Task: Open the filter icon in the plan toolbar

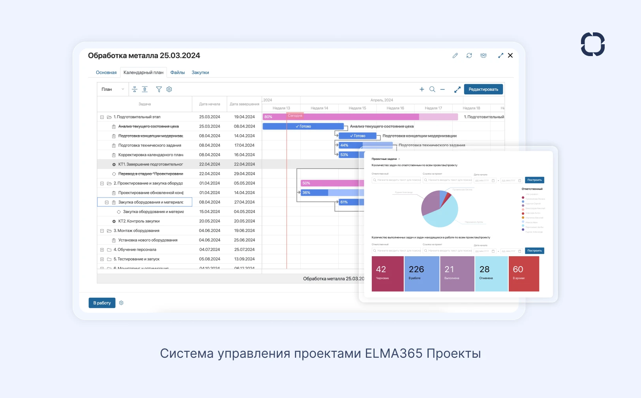Action: click(159, 89)
